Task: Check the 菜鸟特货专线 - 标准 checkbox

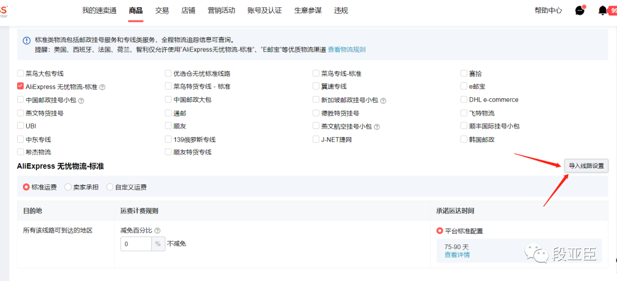Action: click(x=169, y=86)
